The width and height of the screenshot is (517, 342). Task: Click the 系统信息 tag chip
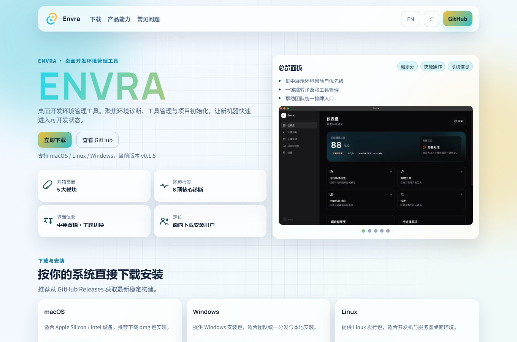tap(460, 66)
